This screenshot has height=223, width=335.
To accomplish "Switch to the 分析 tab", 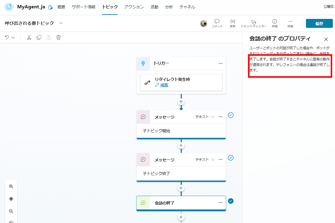I will (x=169, y=6).
